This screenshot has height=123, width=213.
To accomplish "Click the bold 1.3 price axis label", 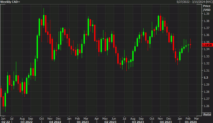I will point(206,78).
